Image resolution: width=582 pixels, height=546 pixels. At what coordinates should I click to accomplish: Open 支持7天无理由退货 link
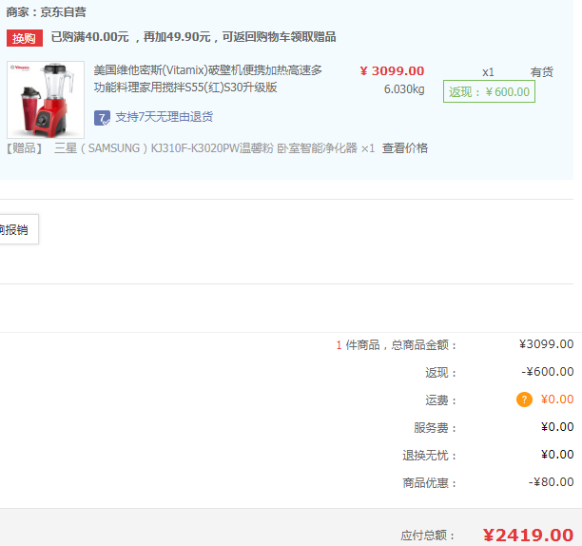(x=165, y=117)
